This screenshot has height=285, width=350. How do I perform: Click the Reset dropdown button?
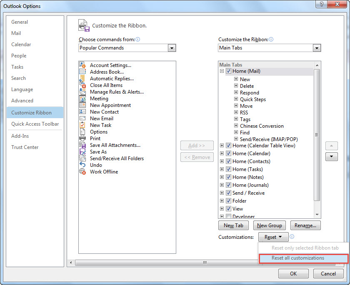coord(273,237)
